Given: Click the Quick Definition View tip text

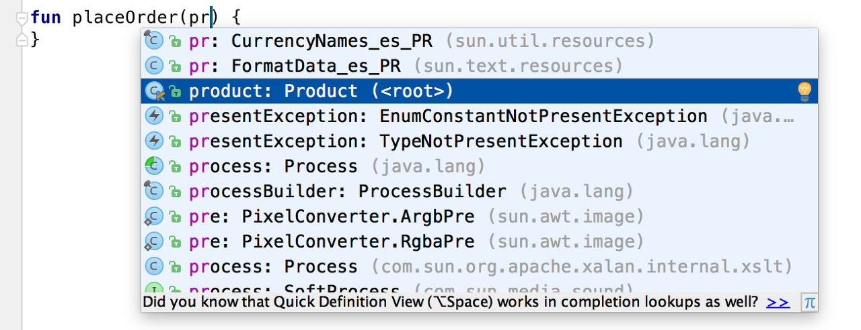Looking at the screenshot, I should 451,302.
